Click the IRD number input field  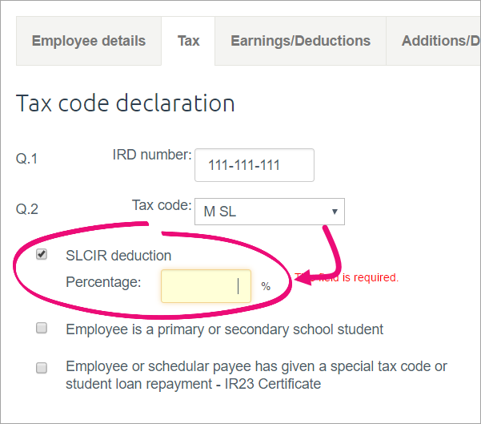pyautogui.click(x=255, y=165)
